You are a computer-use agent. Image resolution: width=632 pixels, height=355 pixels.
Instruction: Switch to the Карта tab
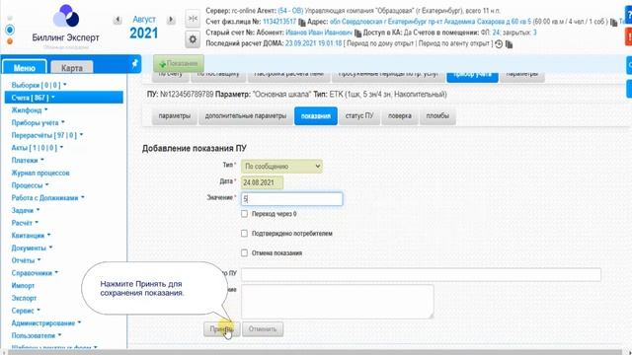pyautogui.click(x=72, y=67)
